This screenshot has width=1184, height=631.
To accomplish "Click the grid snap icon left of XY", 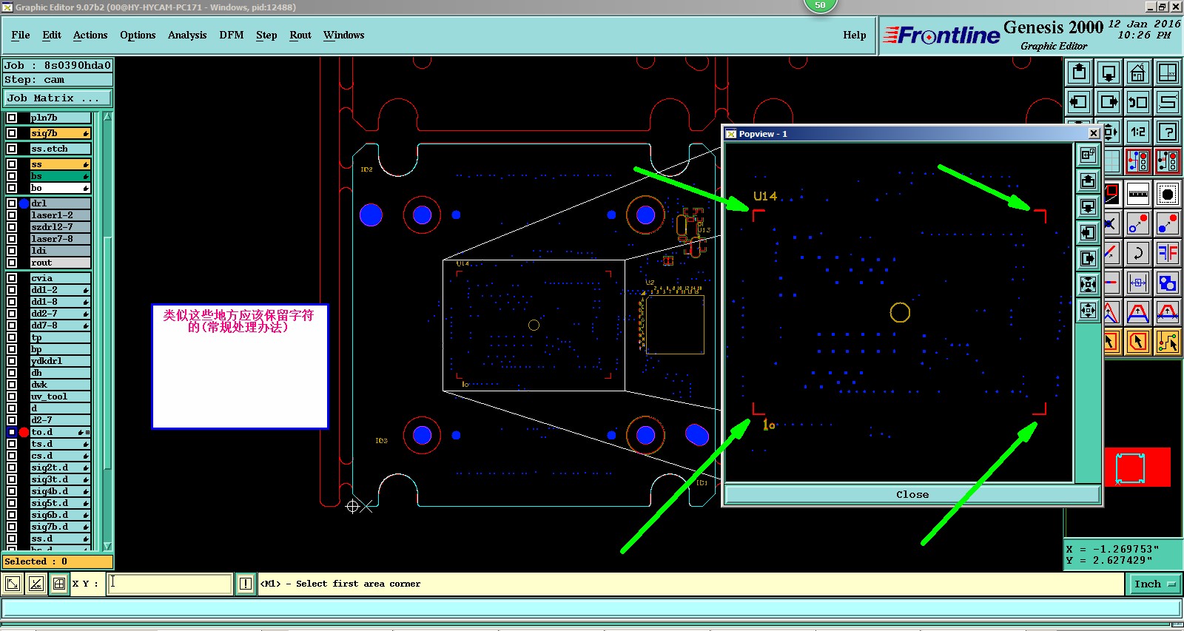I will (59, 584).
